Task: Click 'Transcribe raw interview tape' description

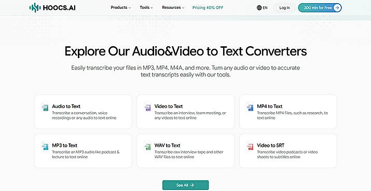Action: click(189, 154)
